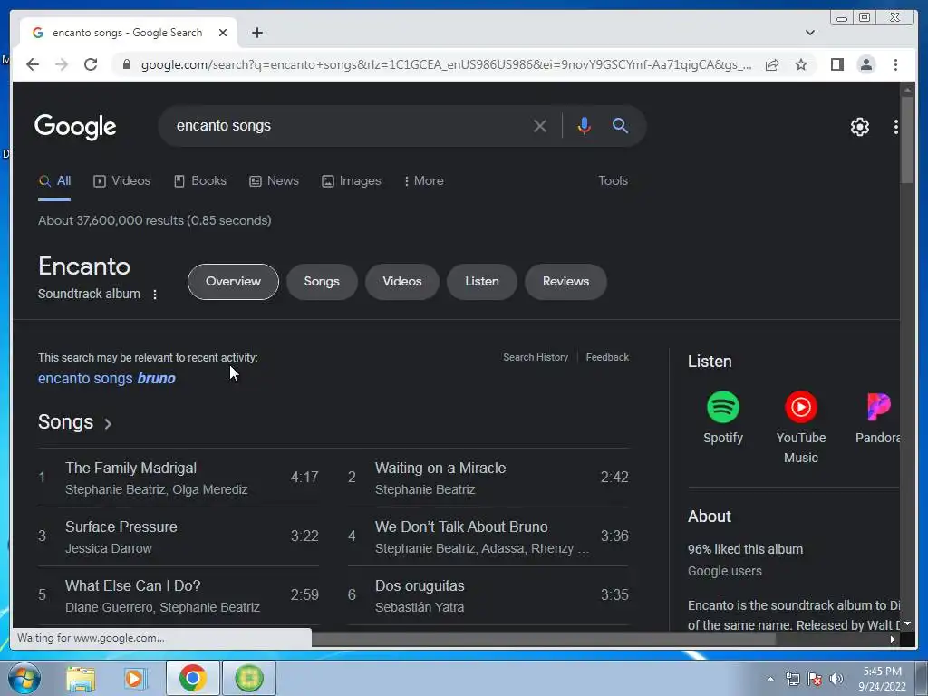
Task: Switch to the Books search tab
Action: click(x=200, y=181)
